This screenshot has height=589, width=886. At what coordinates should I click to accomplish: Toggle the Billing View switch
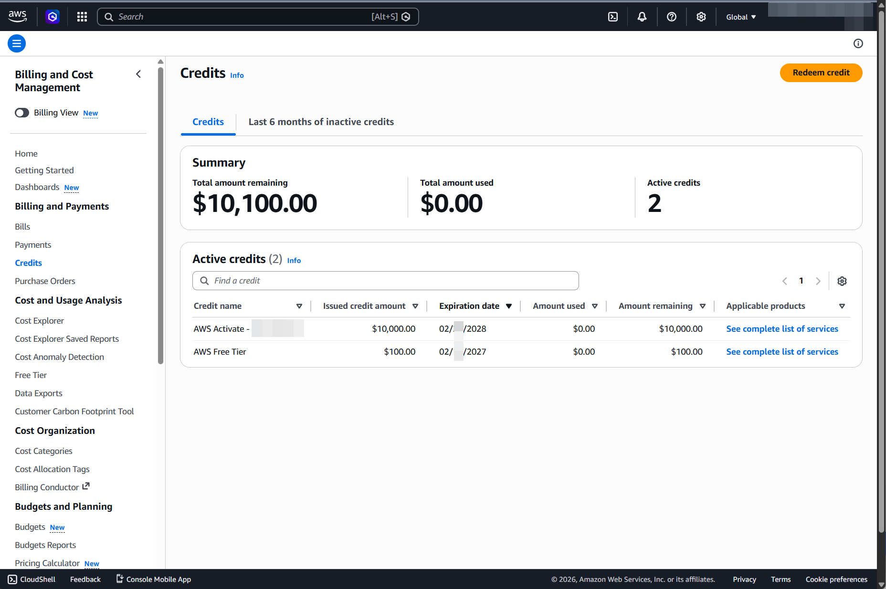coord(22,113)
